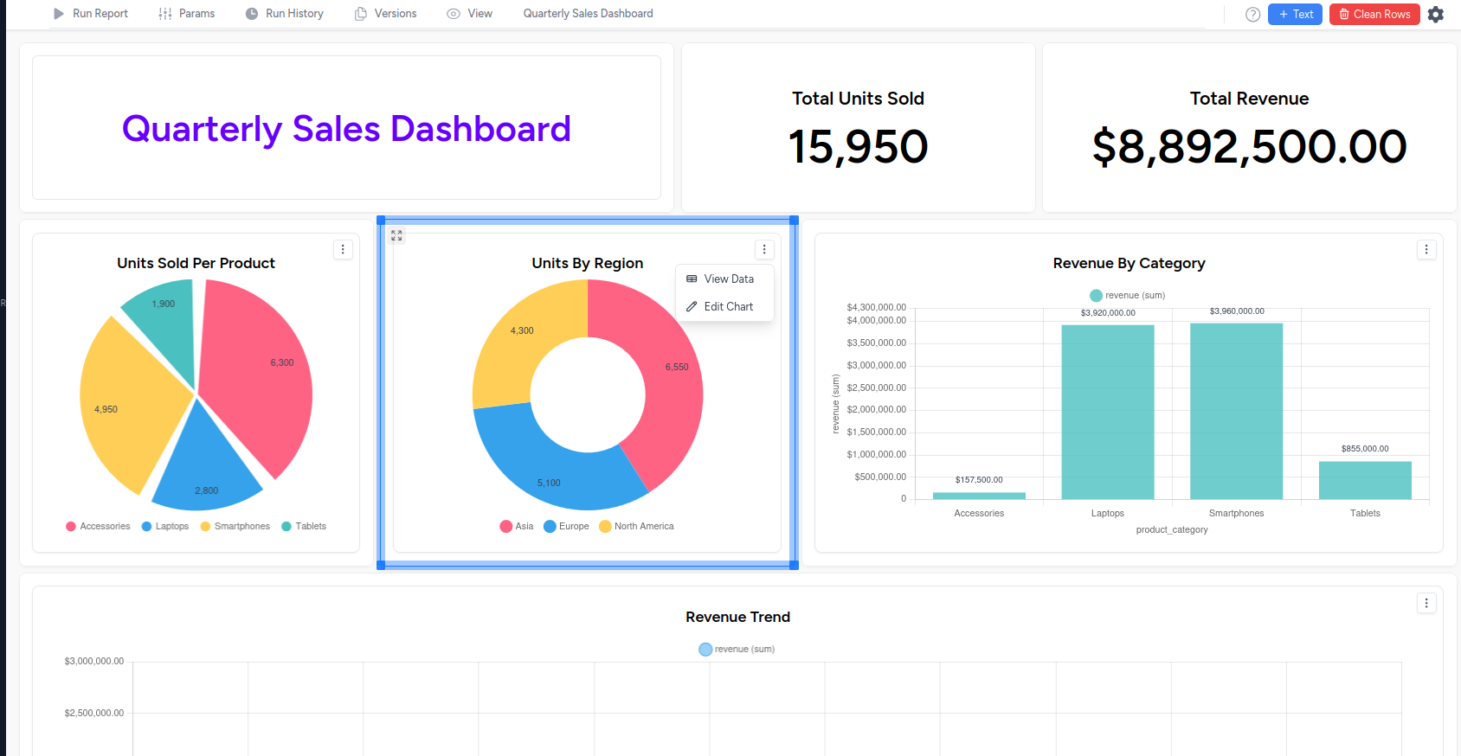Click the North America legend color dot
Viewport: 1461px width, 756px height.
[x=605, y=526]
